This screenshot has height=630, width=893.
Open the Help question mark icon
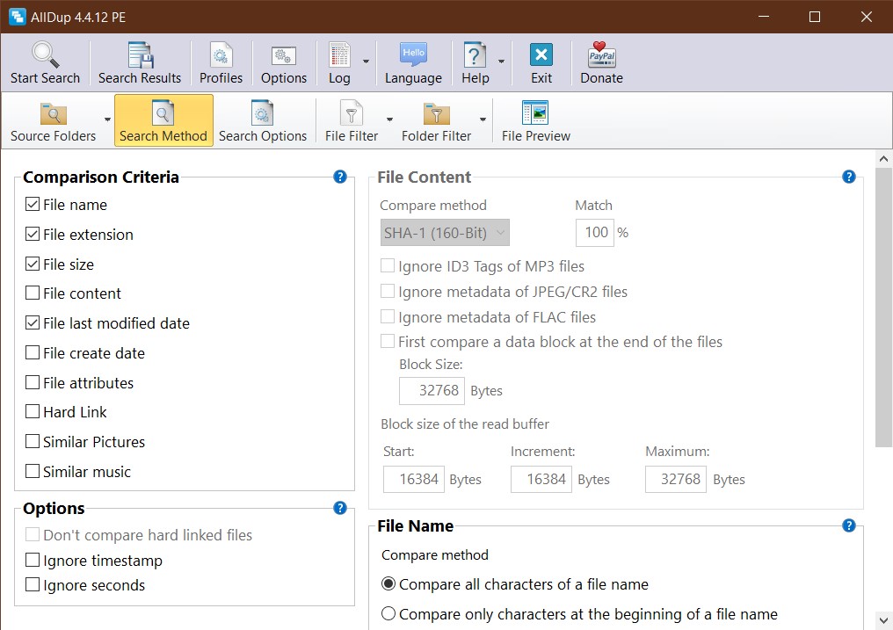pos(475,54)
